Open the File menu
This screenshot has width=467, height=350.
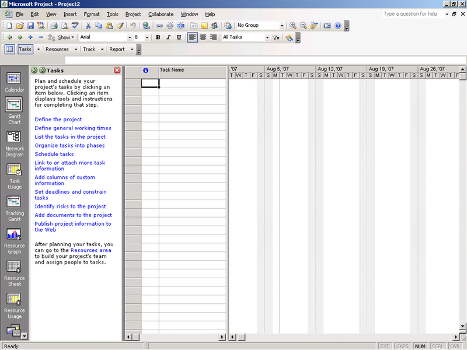[20, 14]
